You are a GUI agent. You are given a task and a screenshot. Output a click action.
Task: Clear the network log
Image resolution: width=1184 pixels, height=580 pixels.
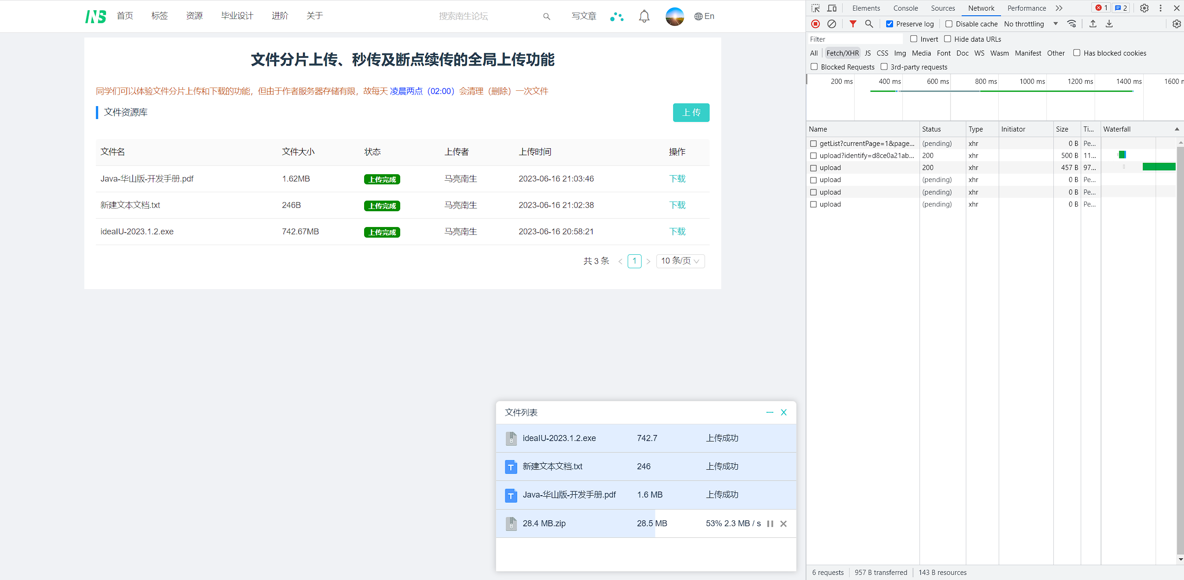832,24
